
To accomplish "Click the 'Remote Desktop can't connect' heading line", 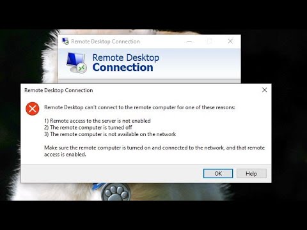I will point(139,107).
